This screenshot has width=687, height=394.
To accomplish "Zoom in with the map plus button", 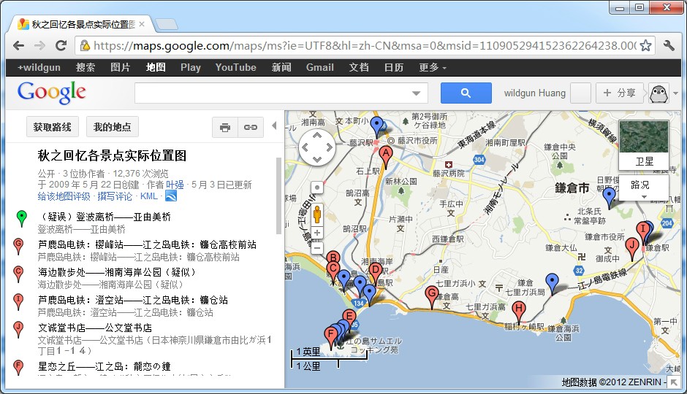I will (317, 233).
